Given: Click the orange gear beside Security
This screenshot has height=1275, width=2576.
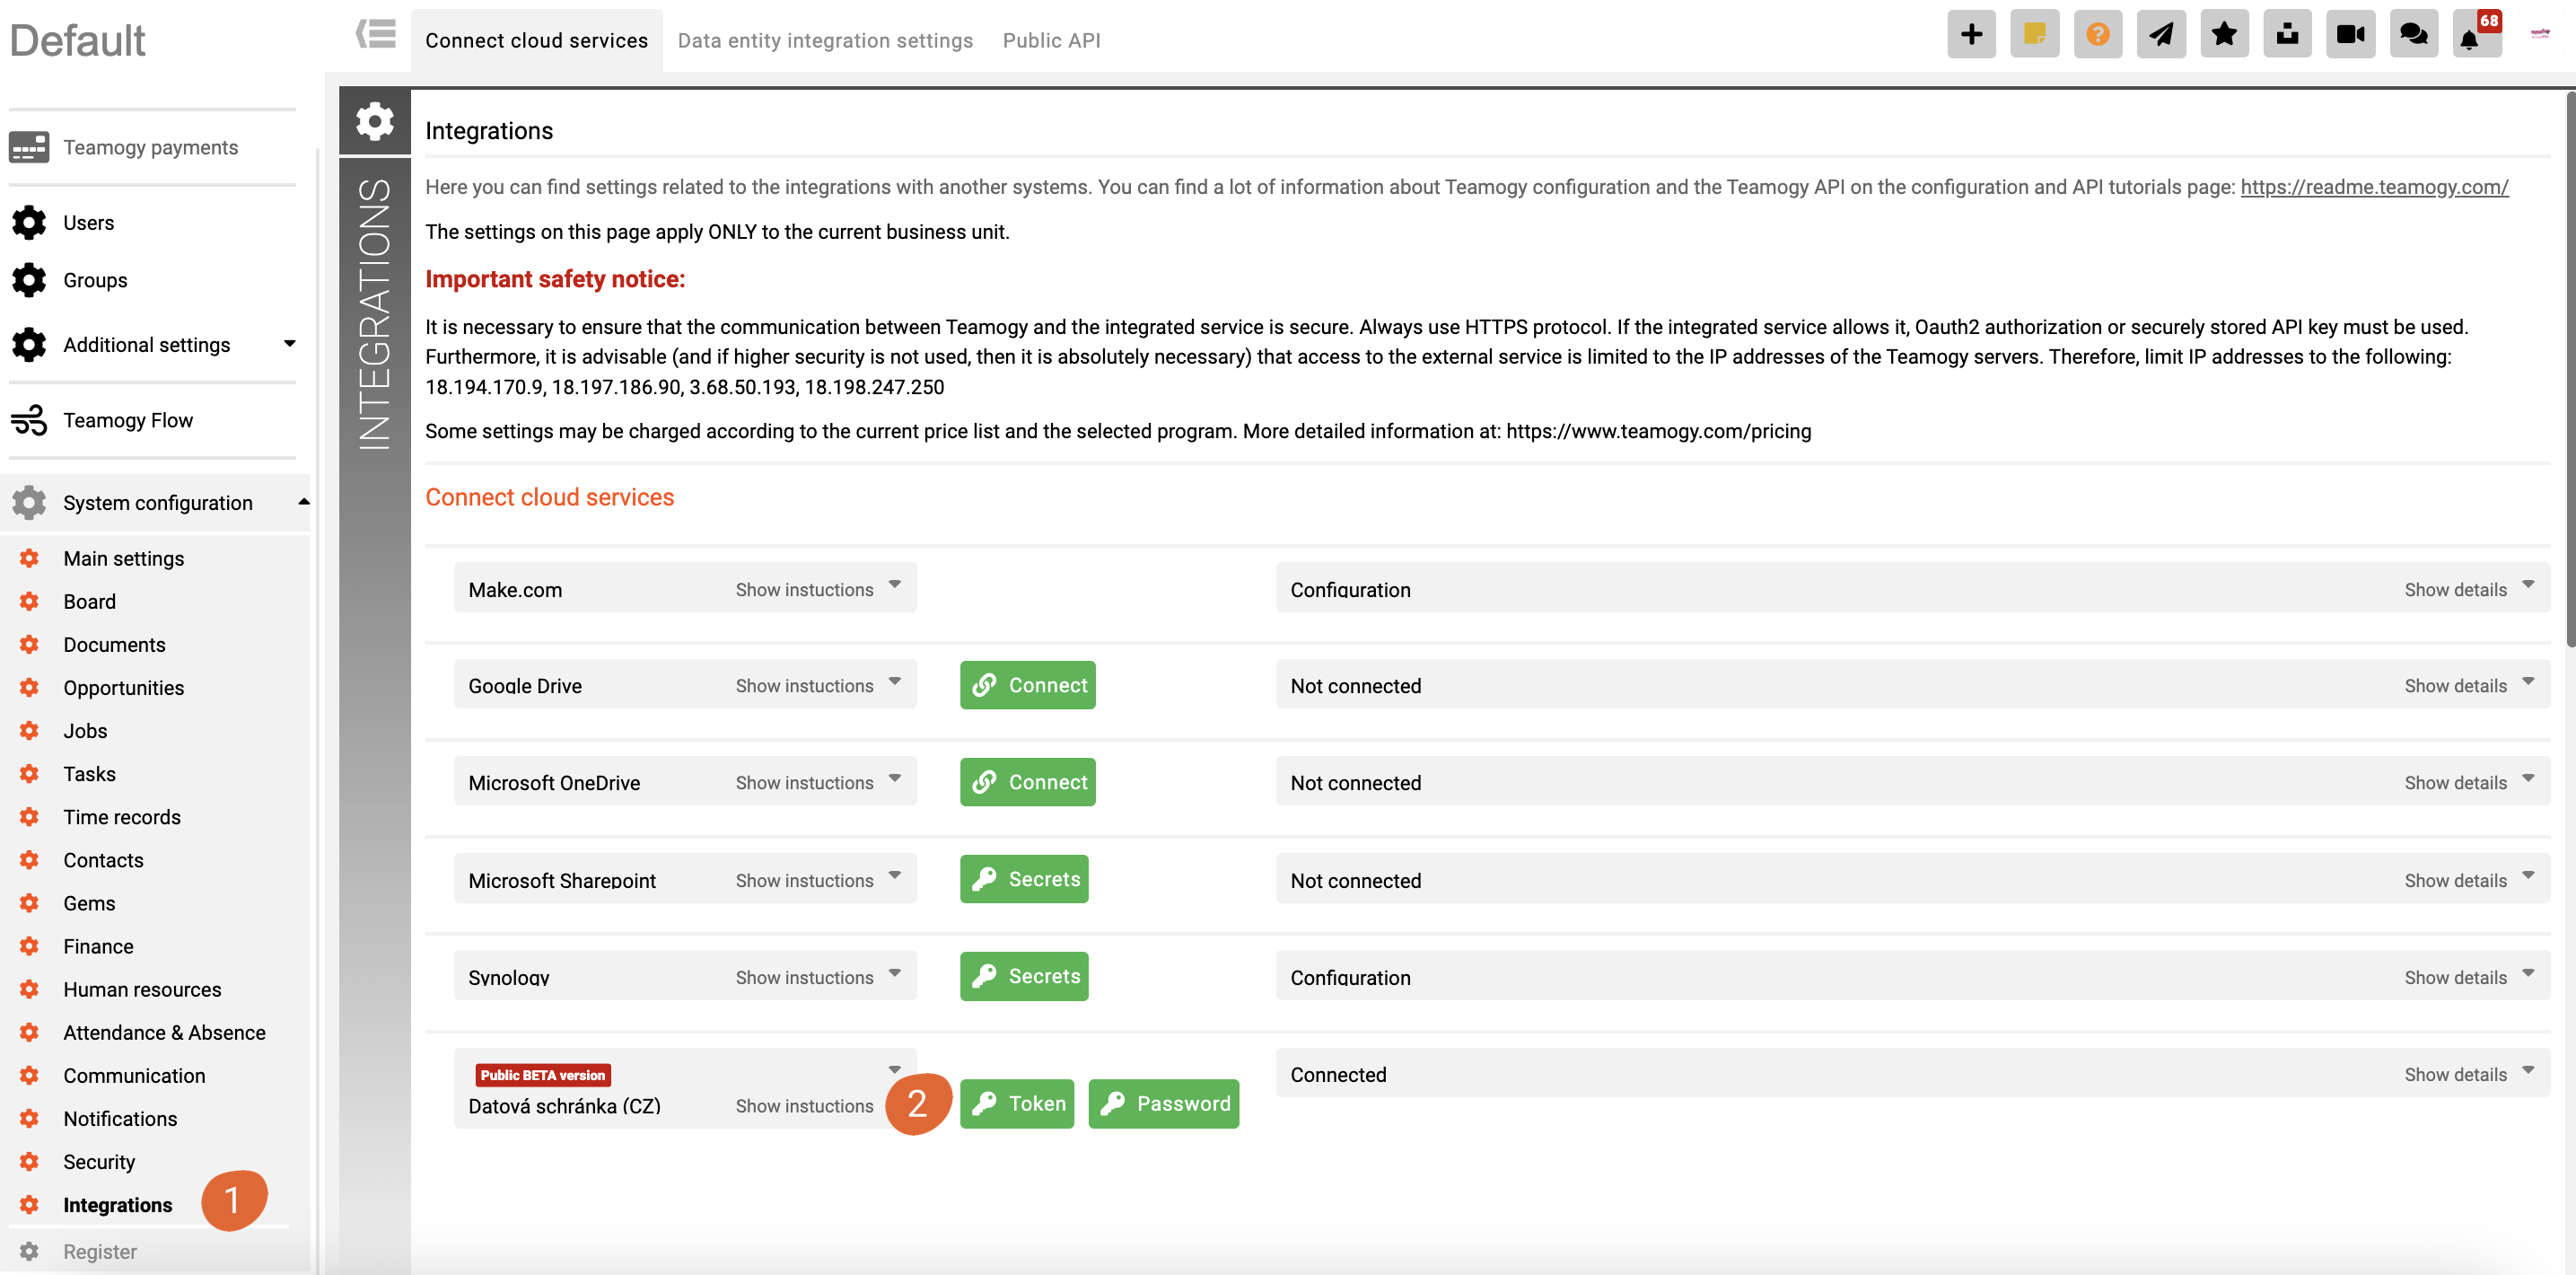Looking at the screenshot, I should [29, 1161].
